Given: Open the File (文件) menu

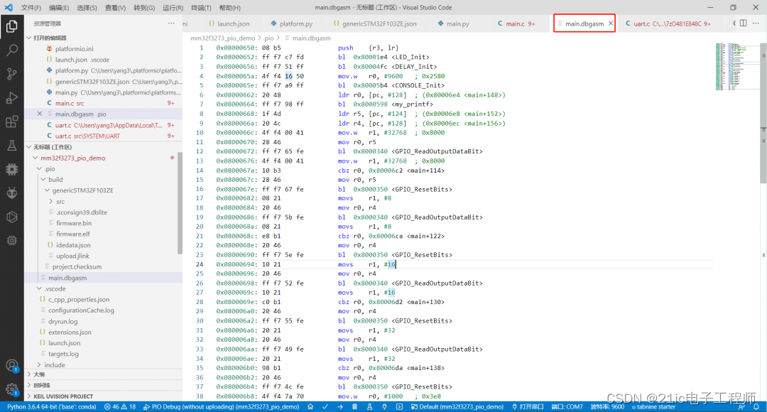Looking at the screenshot, I should point(31,8).
